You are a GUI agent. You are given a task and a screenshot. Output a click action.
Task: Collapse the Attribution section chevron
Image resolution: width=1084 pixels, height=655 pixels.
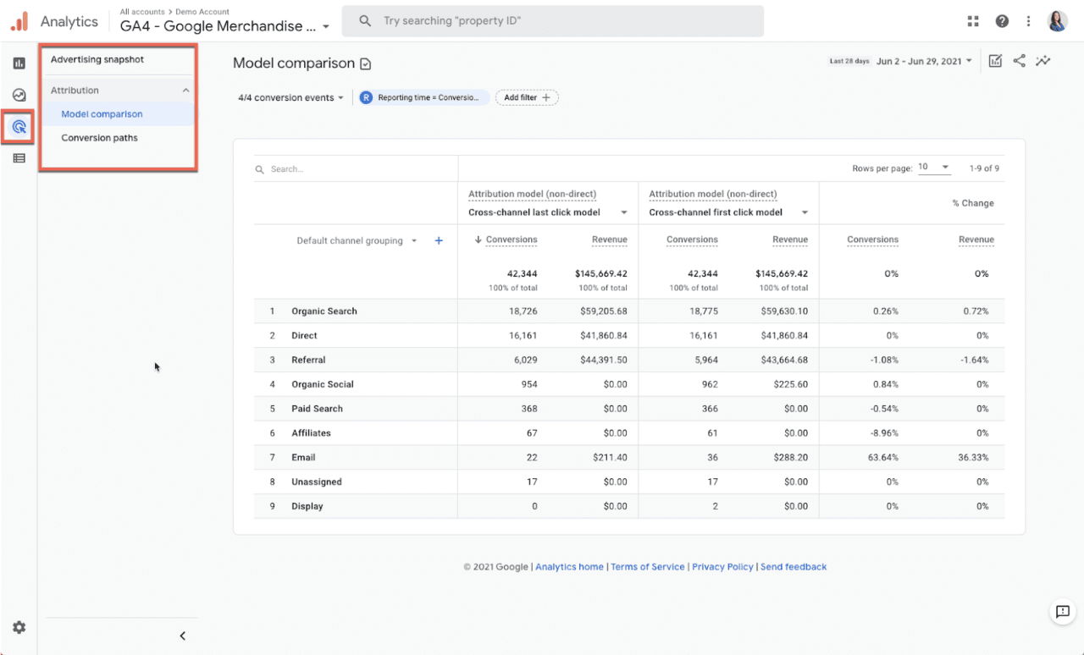(185, 90)
